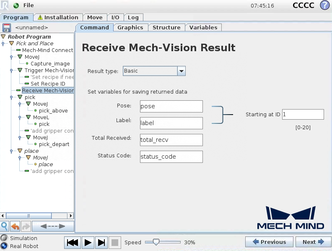The width and height of the screenshot is (332, 251).
Task: Open the Result type dropdown
Action: tap(181, 71)
